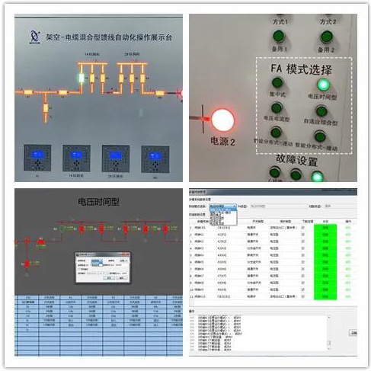Click the red 电源2 indicator lamp
Screen dimensions: 371x371
(223, 120)
